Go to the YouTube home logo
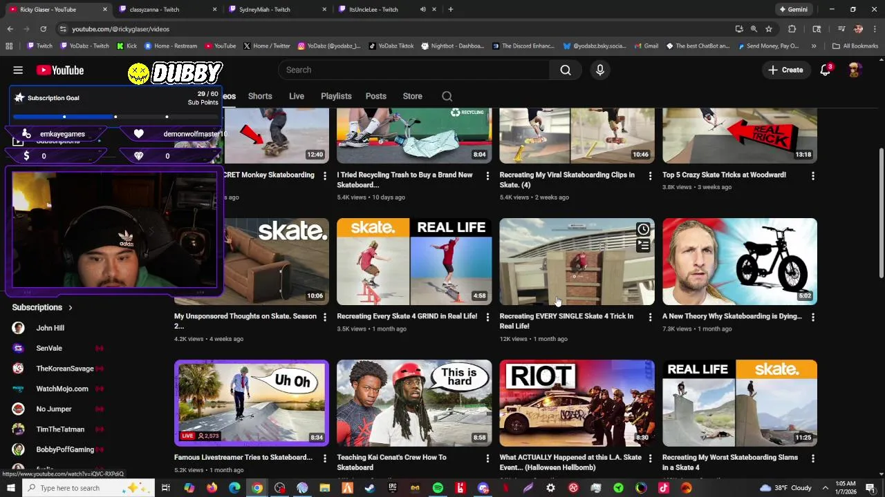This screenshot has width=885, height=497. coord(60,70)
